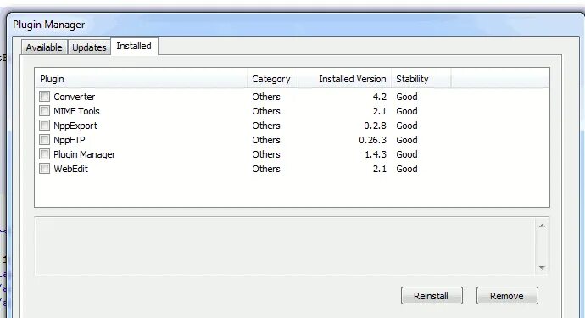585x318 pixels.
Task: Click inside the plugin description text box
Action: pyautogui.click(x=285, y=247)
